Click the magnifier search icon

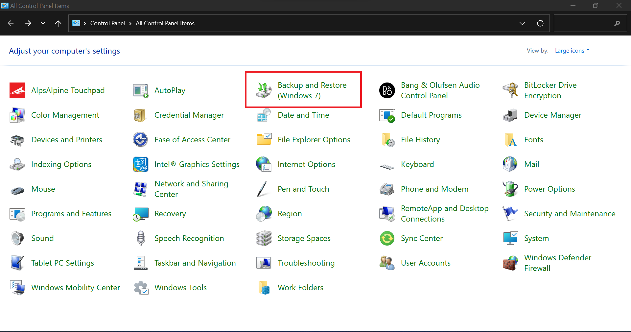tap(617, 23)
